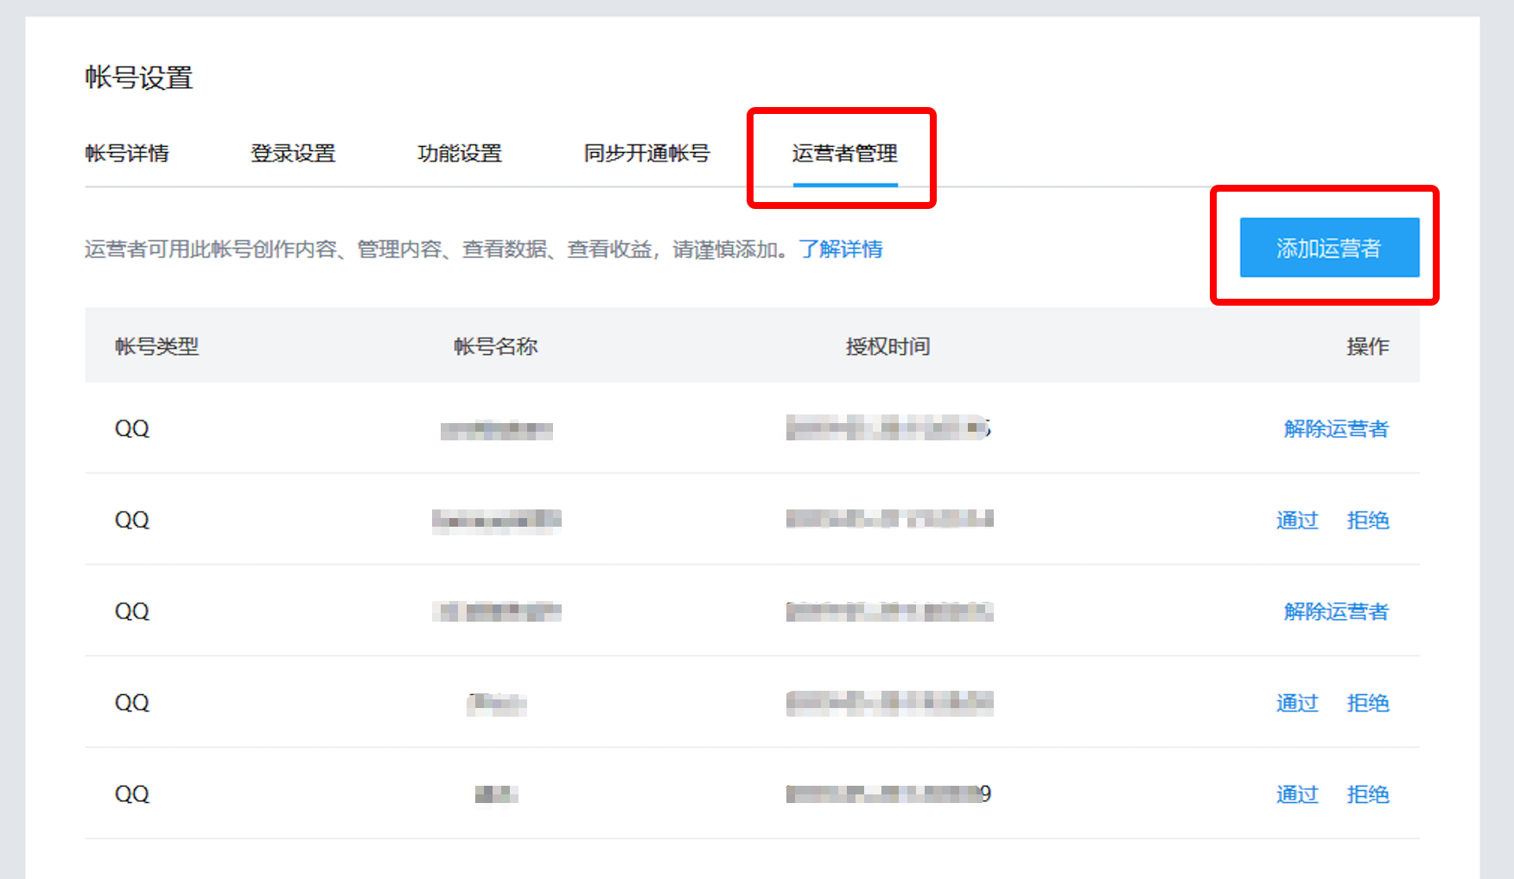Click 拒绝 in the second QQ row
The image size is (1514, 879).
pos(1368,520)
